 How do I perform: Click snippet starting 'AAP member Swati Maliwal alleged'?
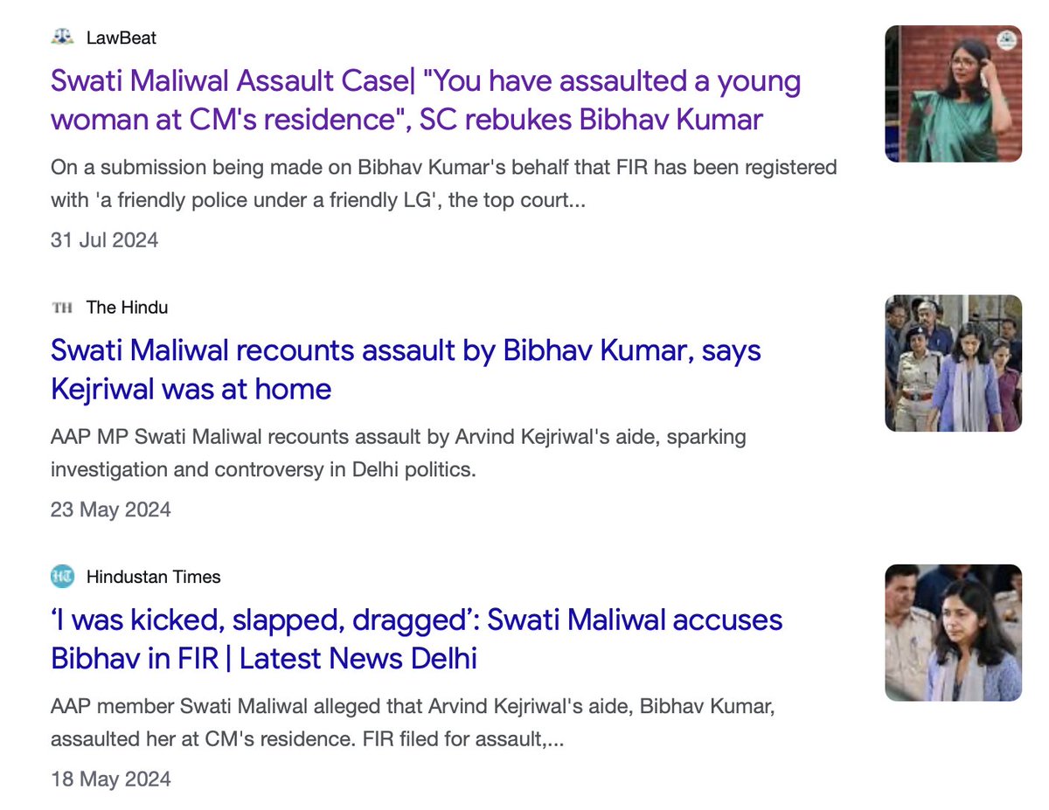[413, 722]
